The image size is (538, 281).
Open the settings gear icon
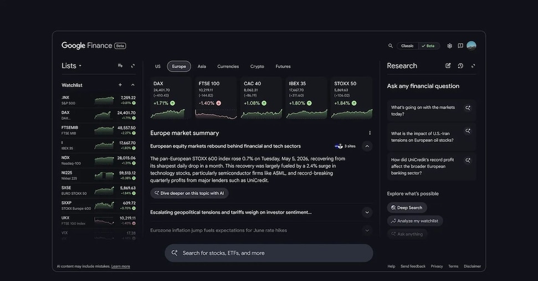[449, 45]
